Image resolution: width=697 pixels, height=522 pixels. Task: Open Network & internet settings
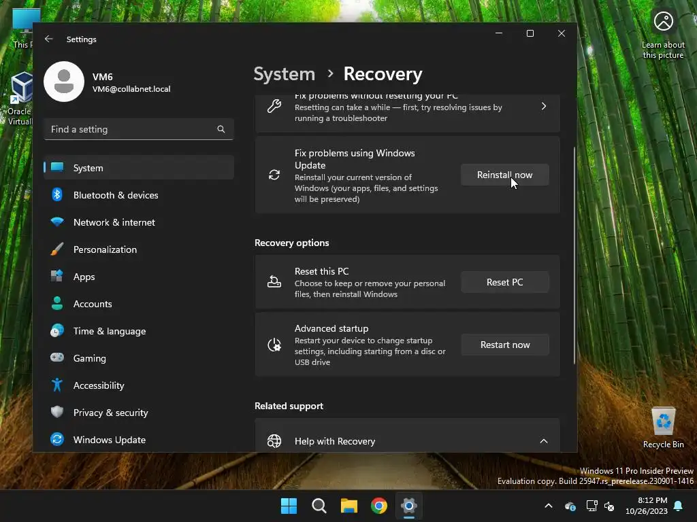pos(139,222)
